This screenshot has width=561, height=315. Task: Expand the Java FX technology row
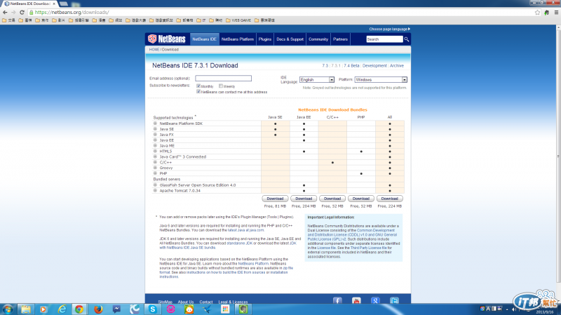pyautogui.click(x=155, y=135)
